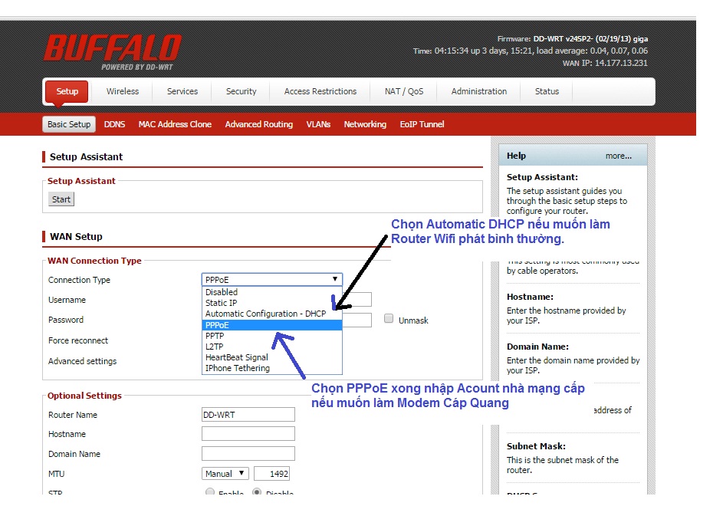
Task: View the Status tab
Action: click(547, 91)
